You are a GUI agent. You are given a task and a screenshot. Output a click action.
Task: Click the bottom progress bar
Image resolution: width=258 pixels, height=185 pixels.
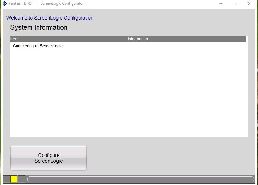click(x=141, y=179)
